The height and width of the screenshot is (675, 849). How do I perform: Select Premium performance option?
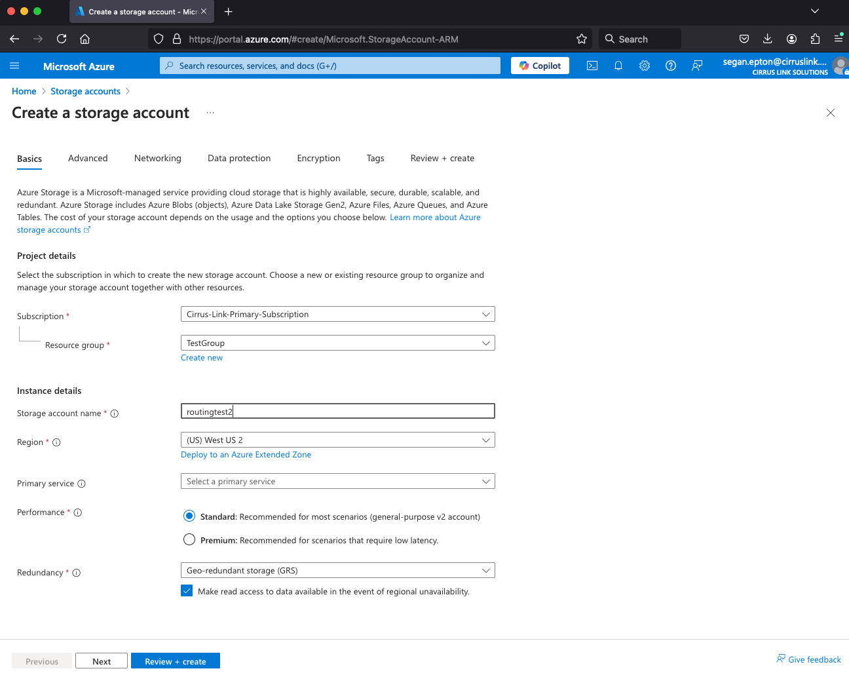[189, 539]
